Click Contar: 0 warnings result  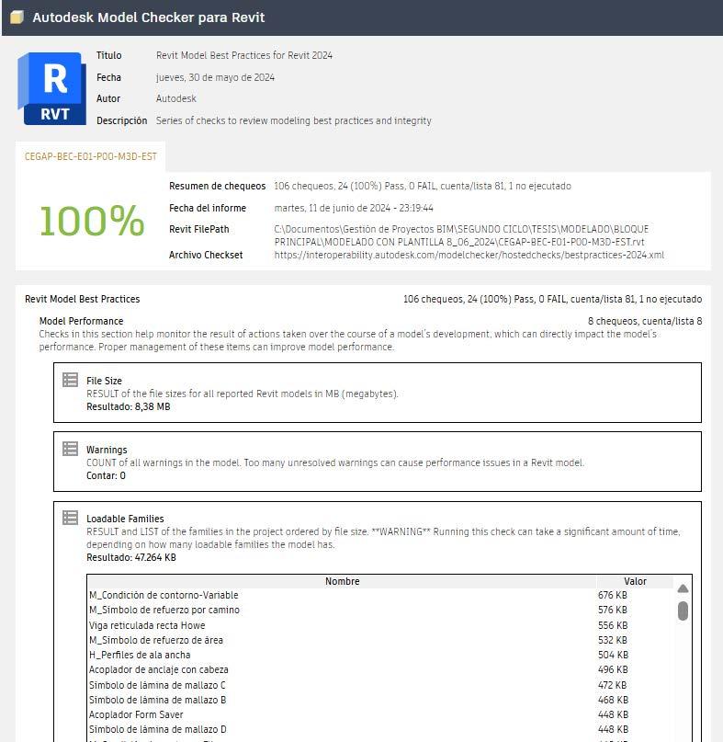(x=106, y=475)
